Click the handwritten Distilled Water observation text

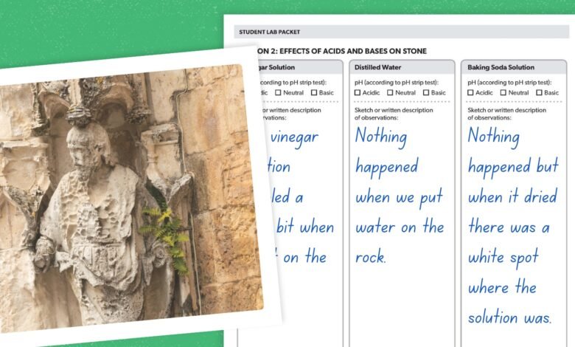[399, 196]
